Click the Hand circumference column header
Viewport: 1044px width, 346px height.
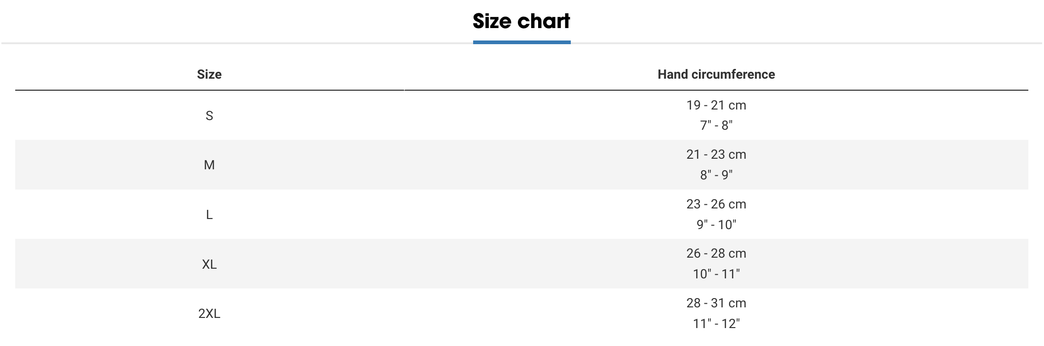pyautogui.click(x=716, y=75)
